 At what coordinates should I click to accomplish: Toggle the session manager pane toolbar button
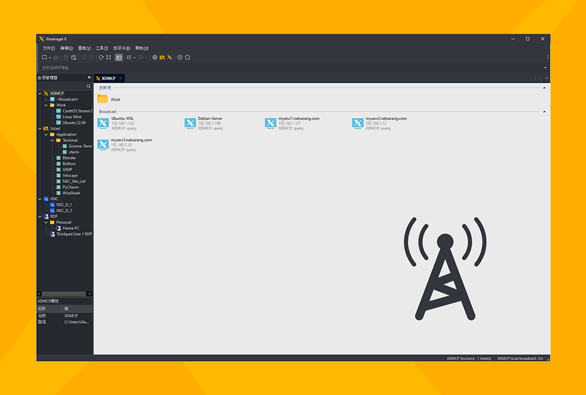point(118,58)
